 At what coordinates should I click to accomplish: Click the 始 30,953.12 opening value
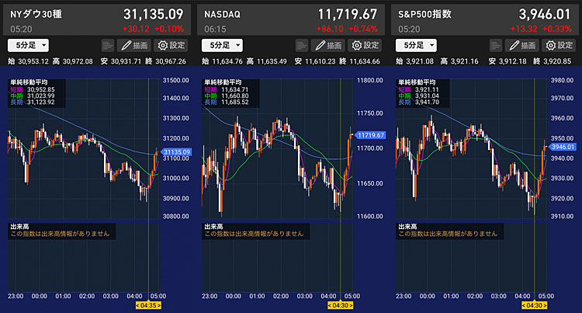[28, 61]
